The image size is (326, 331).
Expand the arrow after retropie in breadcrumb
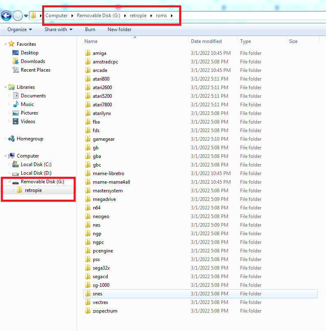click(151, 16)
